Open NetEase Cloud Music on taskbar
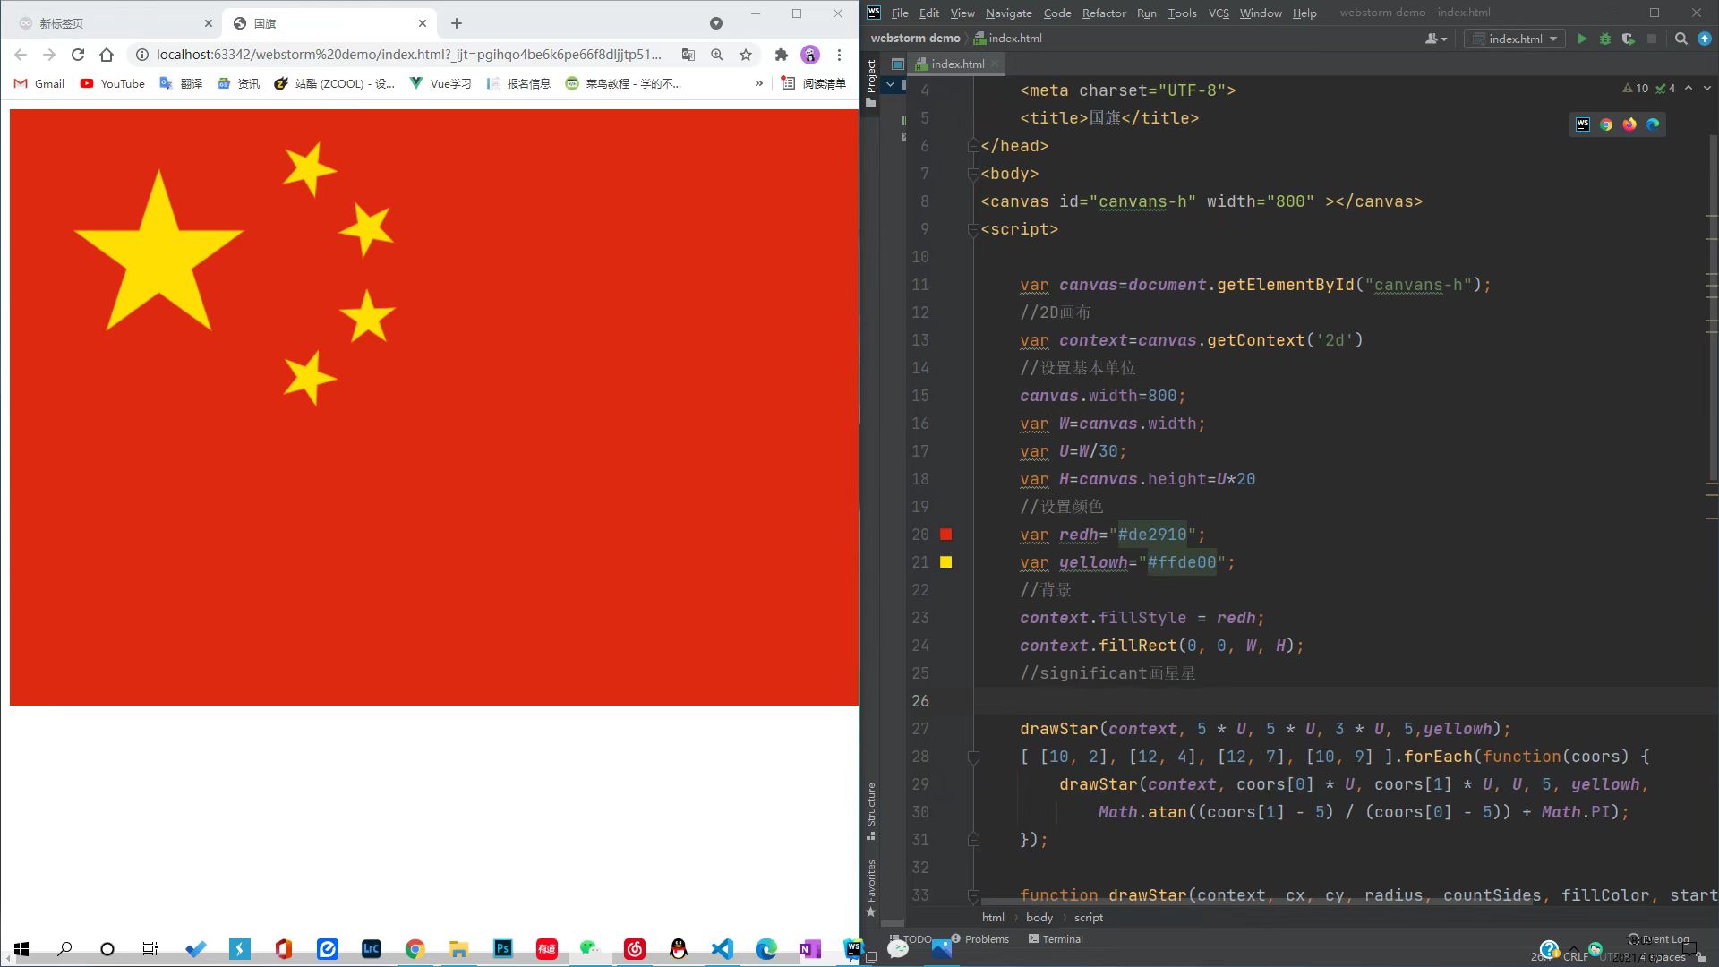The width and height of the screenshot is (1719, 967). click(635, 948)
